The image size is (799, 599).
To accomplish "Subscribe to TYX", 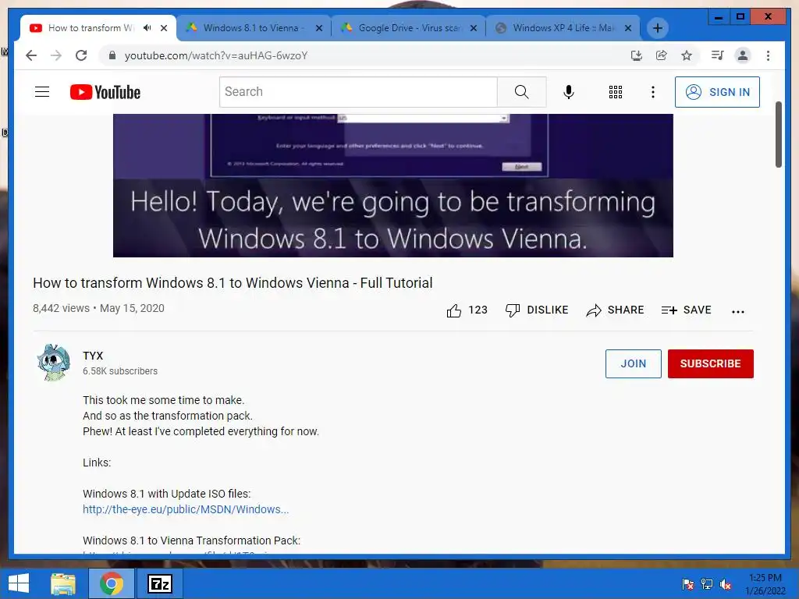I will pyautogui.click(x=710, y=363).
